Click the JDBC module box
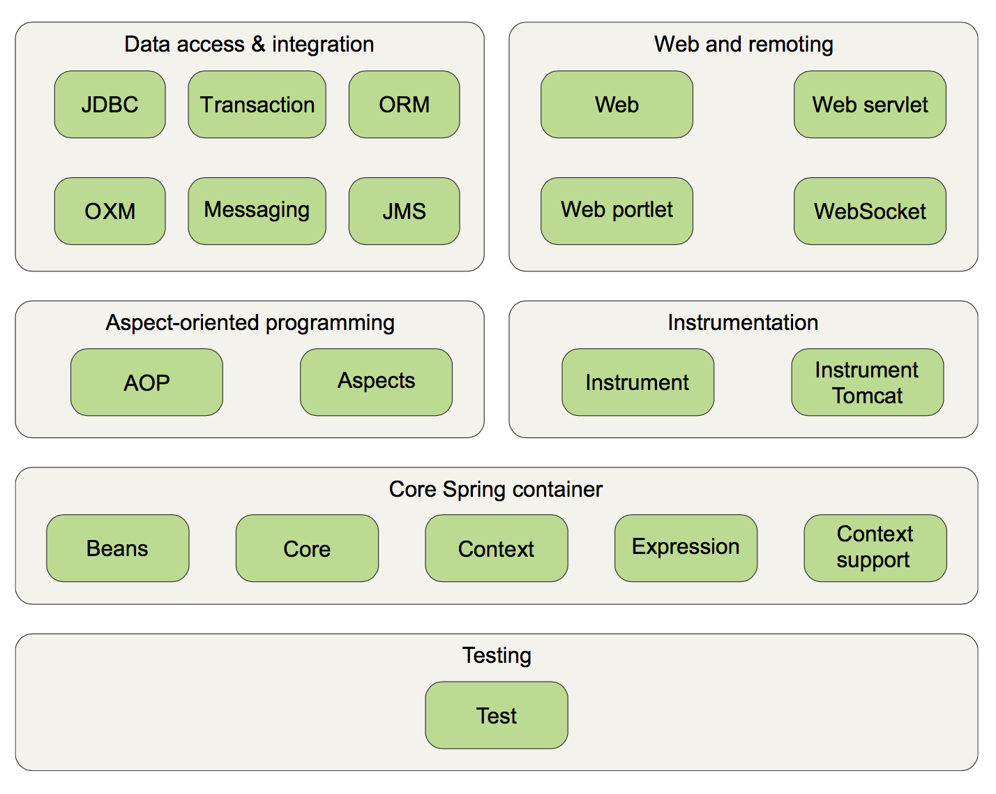 tap(110, 105)
